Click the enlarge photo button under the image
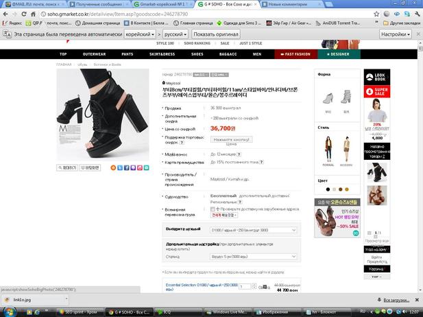The height and width of the screenshot is (317, 423). click(x=67, y=168)
